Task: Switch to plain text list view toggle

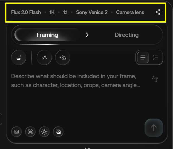Action: click(143, 57)
